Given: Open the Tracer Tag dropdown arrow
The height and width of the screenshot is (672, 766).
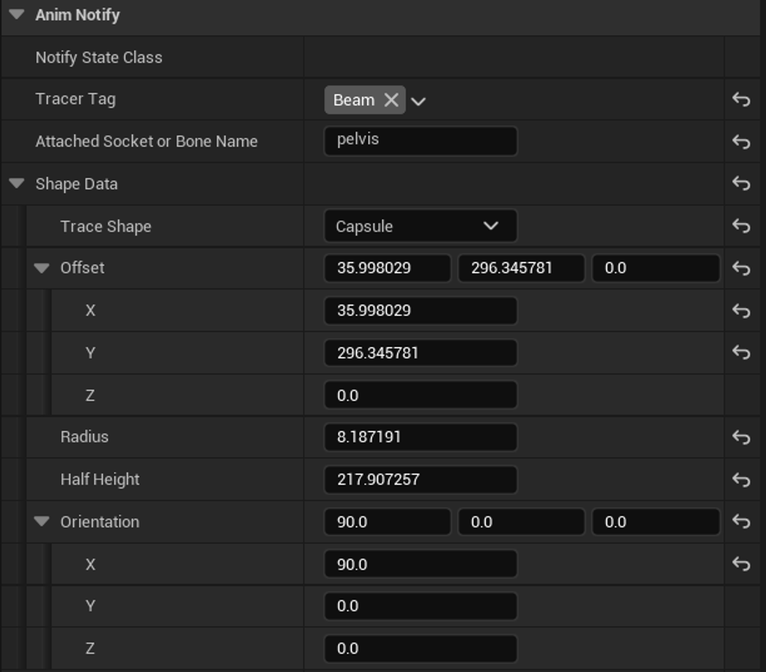Looking at the screenshot, I should click(x=419, y=101).
